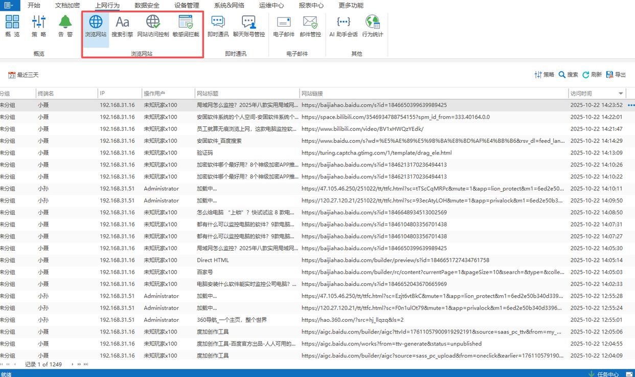Expand the 最近三天 date range selector
Screen dimensions: 635x377
[x=24, y=75]
